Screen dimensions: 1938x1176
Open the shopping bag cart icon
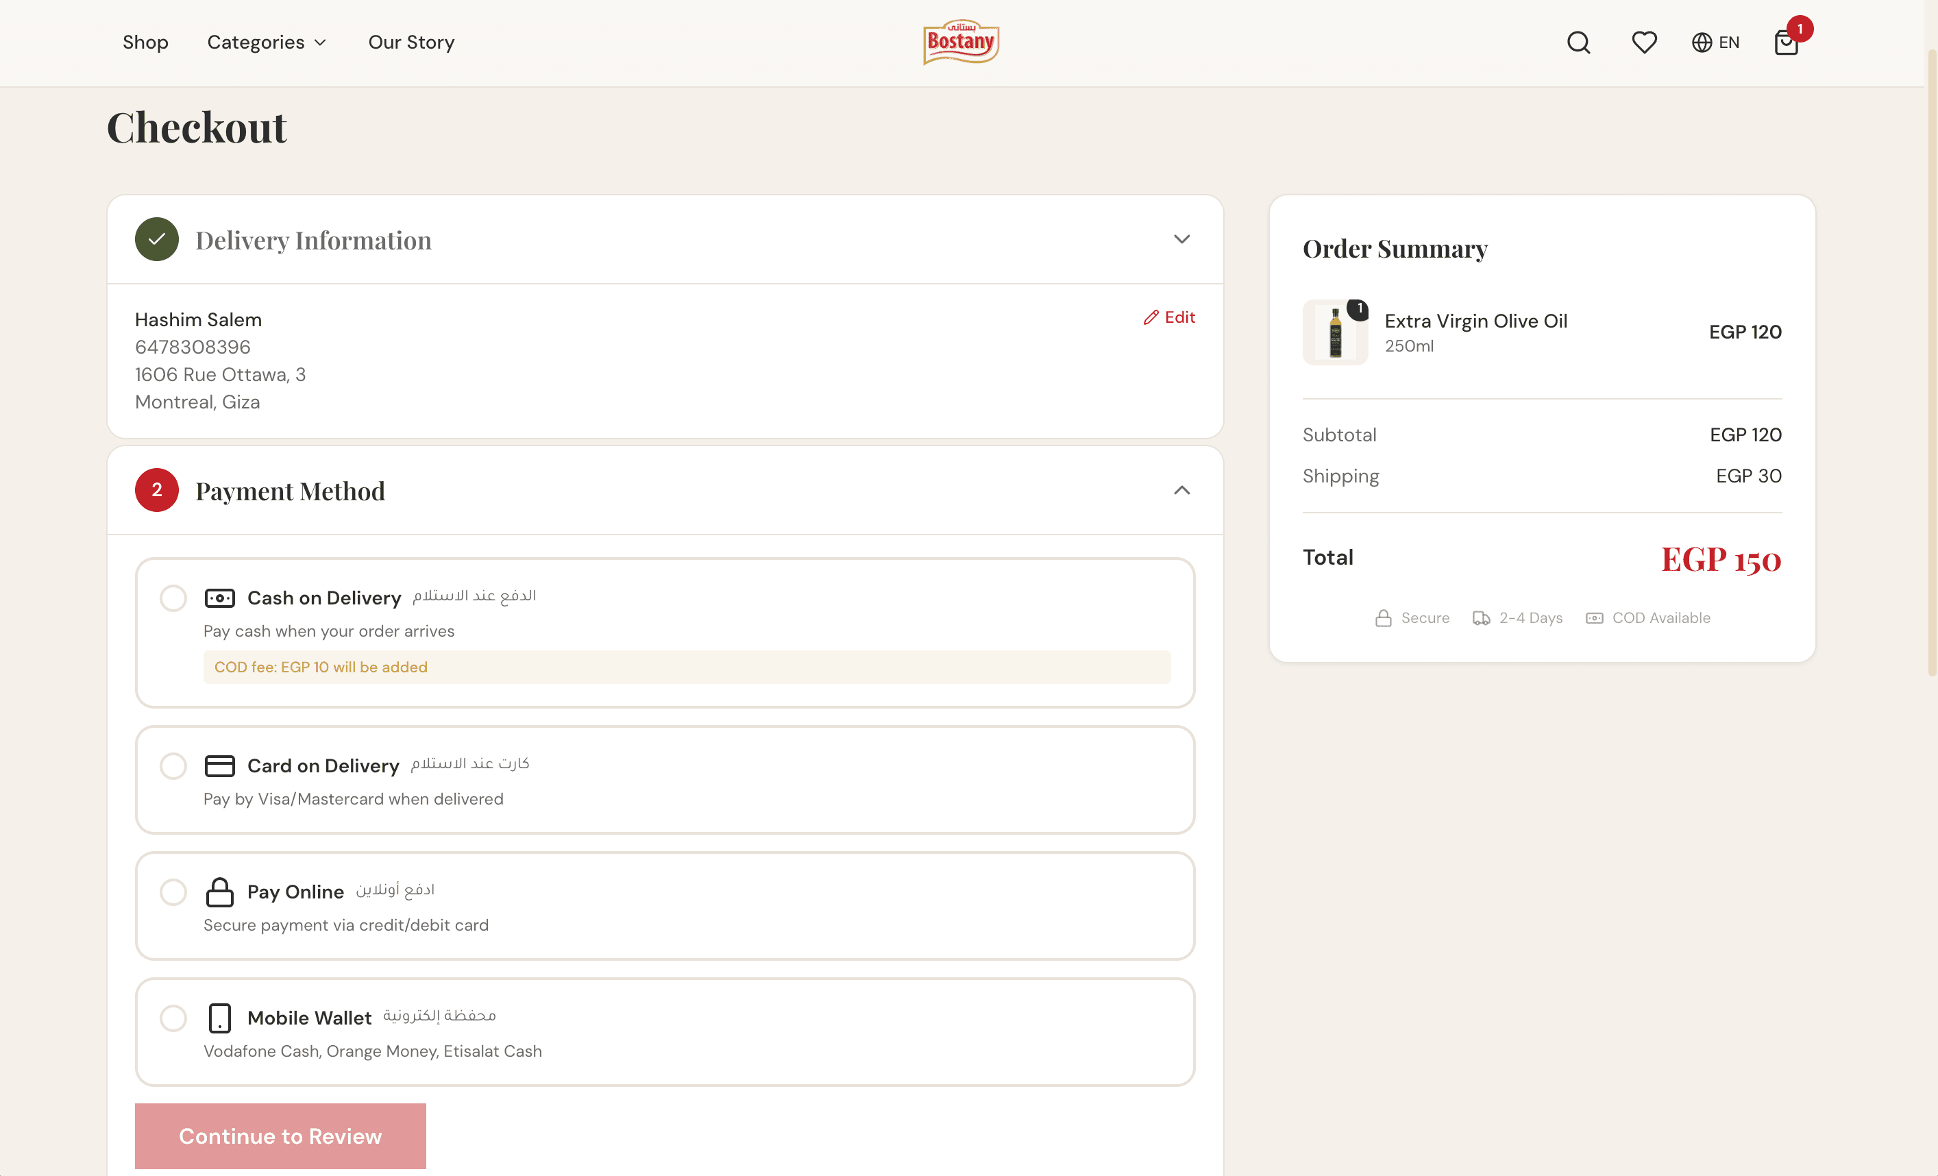click(1786, 43)
